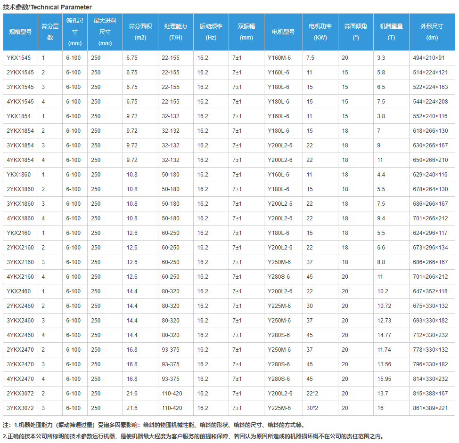
Task: Select the 10.72 machine weight cell
Action: click(x=384, y=306)
